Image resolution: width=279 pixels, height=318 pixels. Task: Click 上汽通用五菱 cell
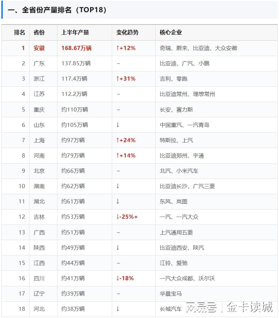pyautogui.click(x=176, y=232)
